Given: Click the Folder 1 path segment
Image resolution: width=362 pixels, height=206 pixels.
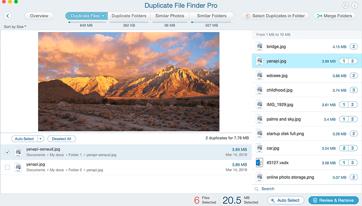Looking at the screenshot, I should [75, 155].
